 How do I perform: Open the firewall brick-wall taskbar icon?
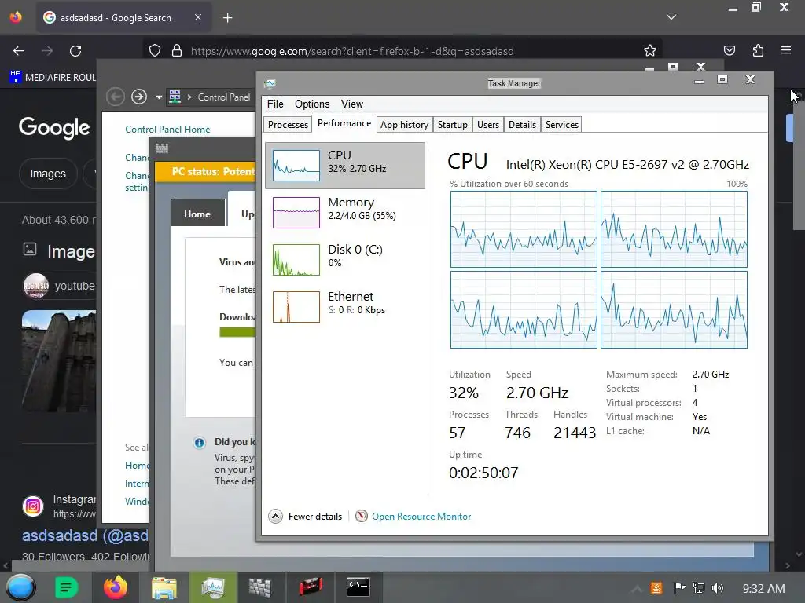[x=259, y=587]
